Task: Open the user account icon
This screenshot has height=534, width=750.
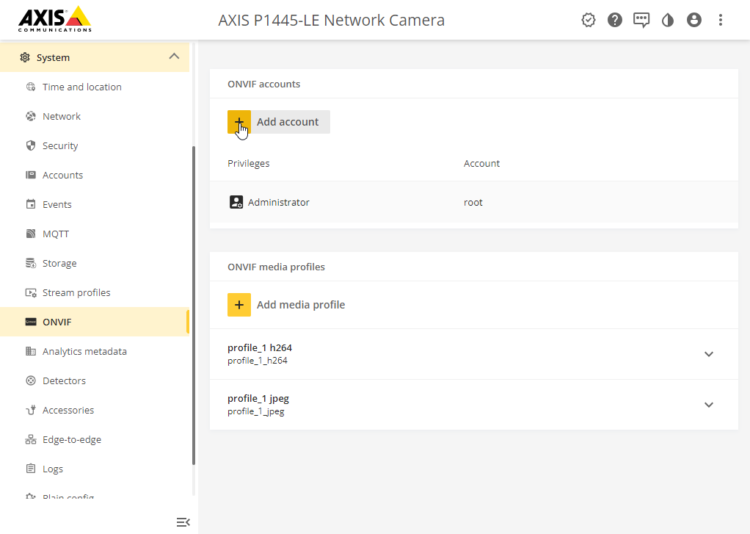Action: pos(694,20)
